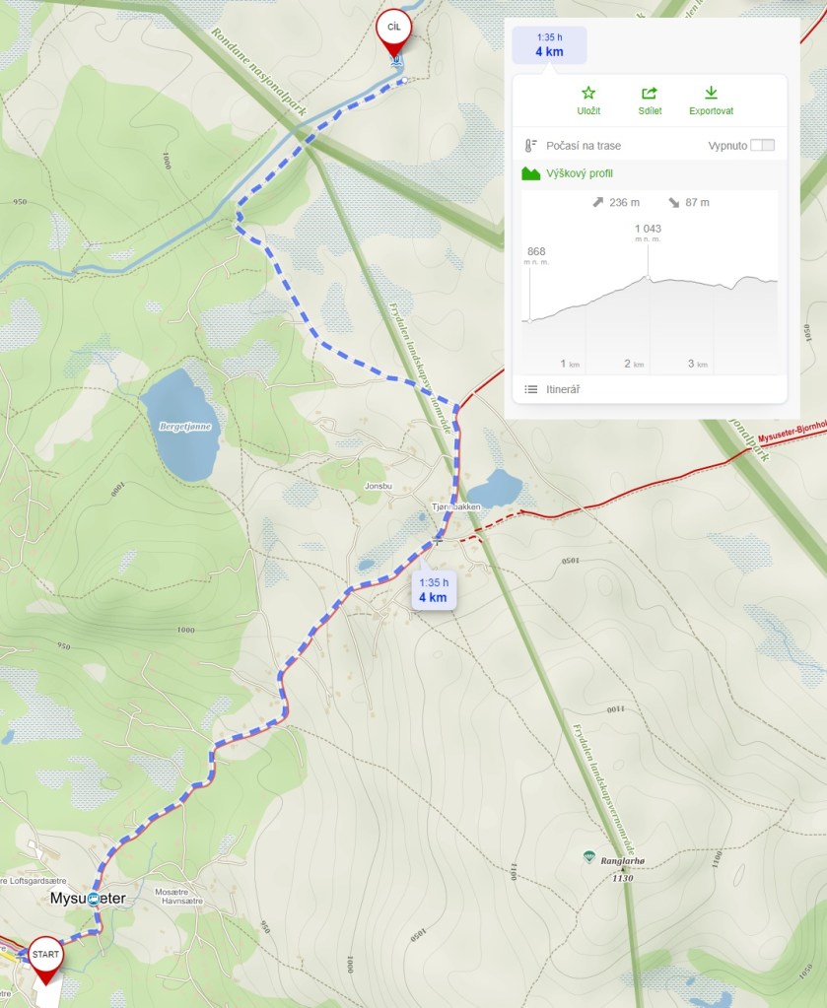
Task: Click the Ranglarhø viewpoint icon
Action: coord(588,857)
